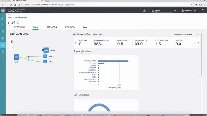This screenshot has height=116, width=207.
Task: Bookmark this page with the star icon
Action: click(x=191, y=5)
